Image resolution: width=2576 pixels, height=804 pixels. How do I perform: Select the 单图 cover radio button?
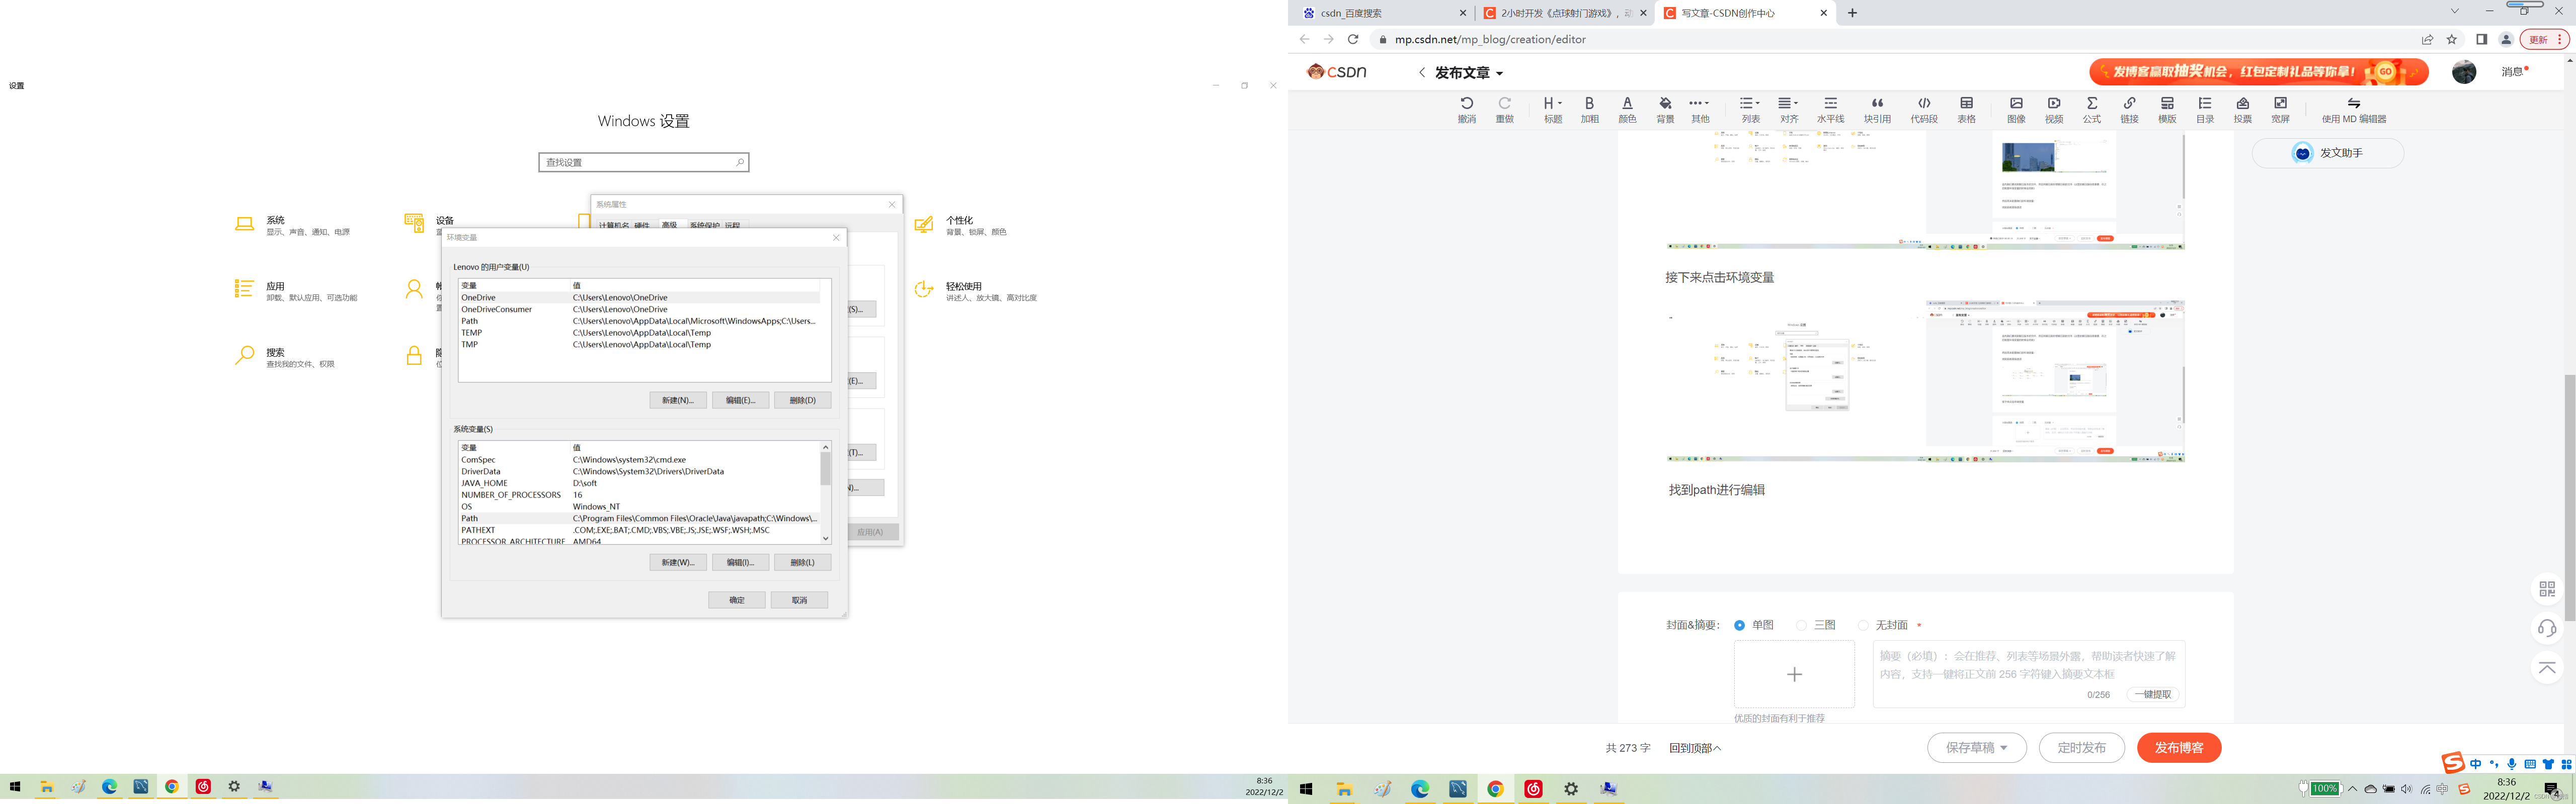pos(1740,625)
